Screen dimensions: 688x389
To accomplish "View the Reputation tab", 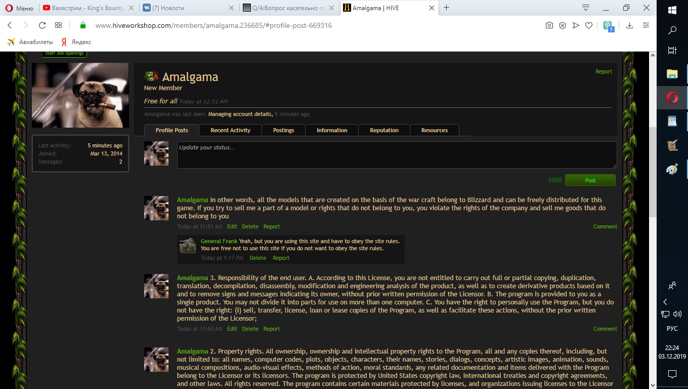I will [x=384, y=130].
